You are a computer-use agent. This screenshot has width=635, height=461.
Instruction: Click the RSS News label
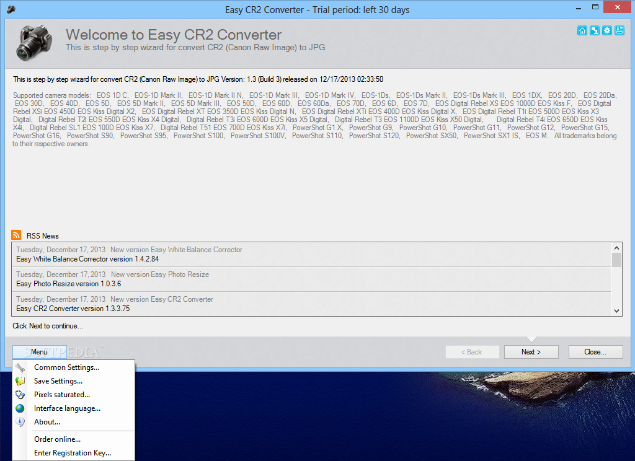click(43, 236)
